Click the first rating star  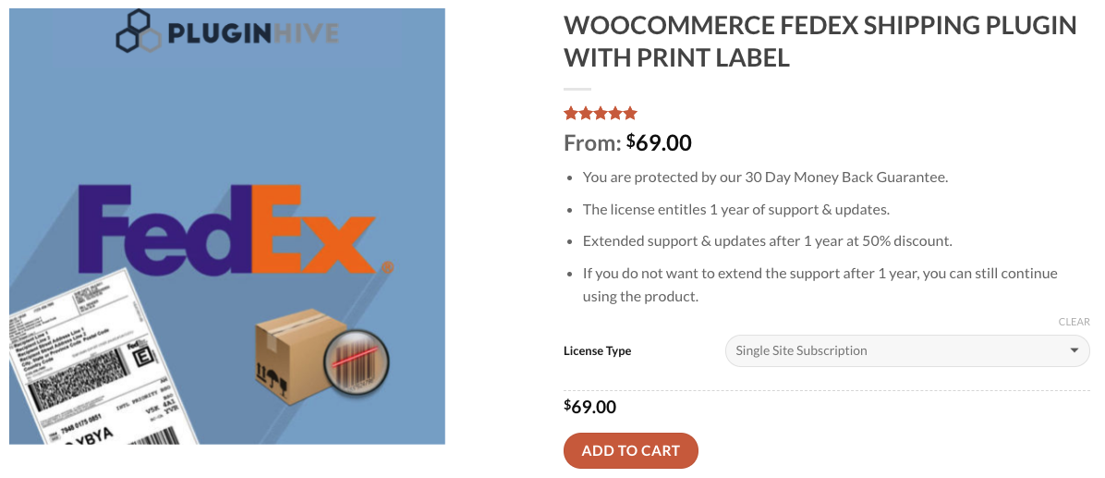point(571,114)
